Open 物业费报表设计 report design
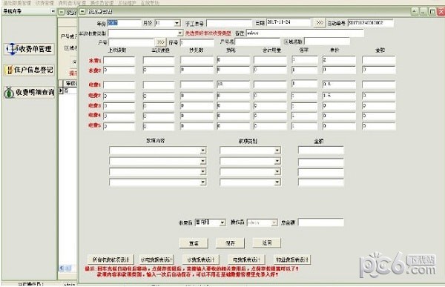445x287 pixels. (292, 260)
